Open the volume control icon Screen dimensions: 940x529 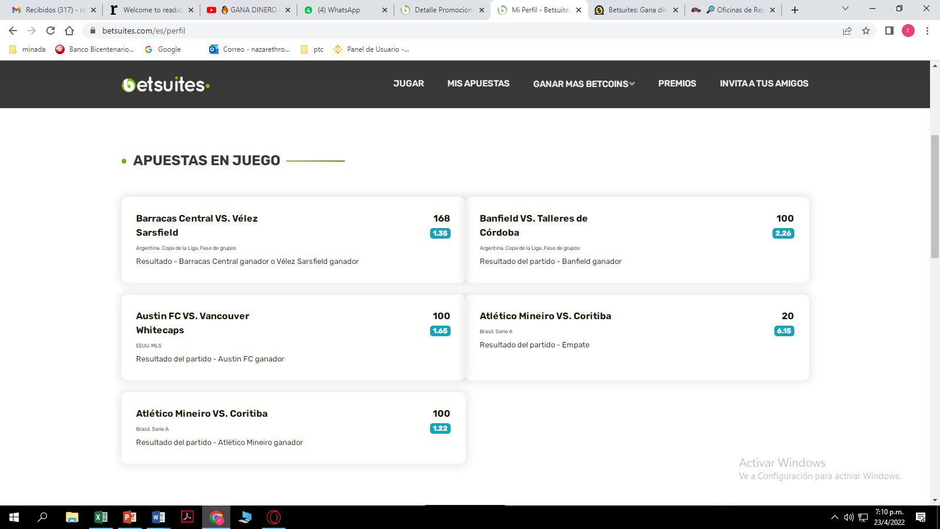pyautogui.click(x=848, y=517)
